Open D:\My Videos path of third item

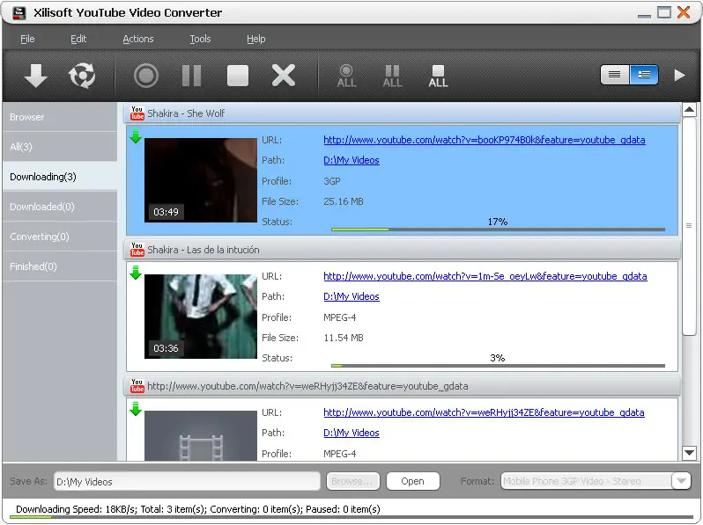click(x=351, y=433)
